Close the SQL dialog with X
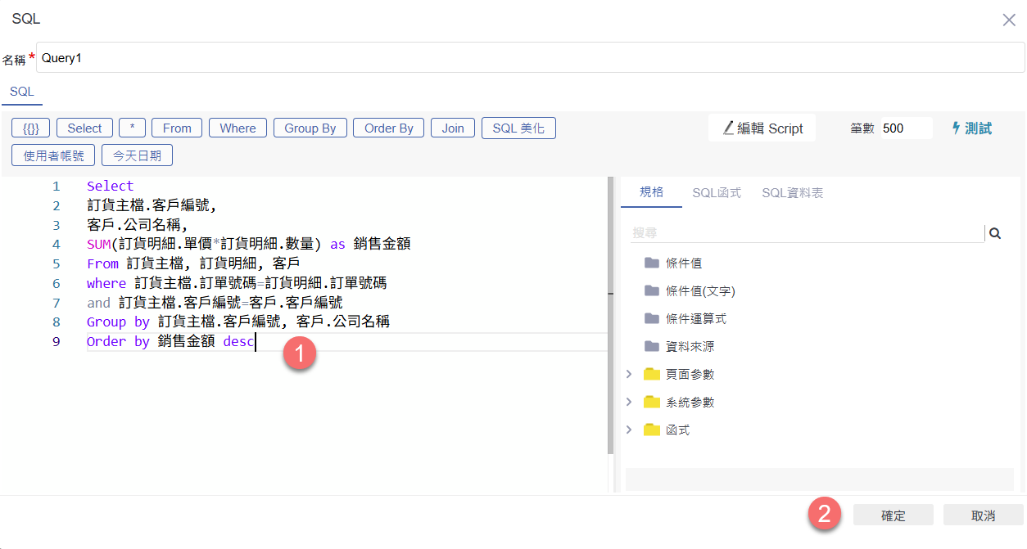 coord(1009,20)
